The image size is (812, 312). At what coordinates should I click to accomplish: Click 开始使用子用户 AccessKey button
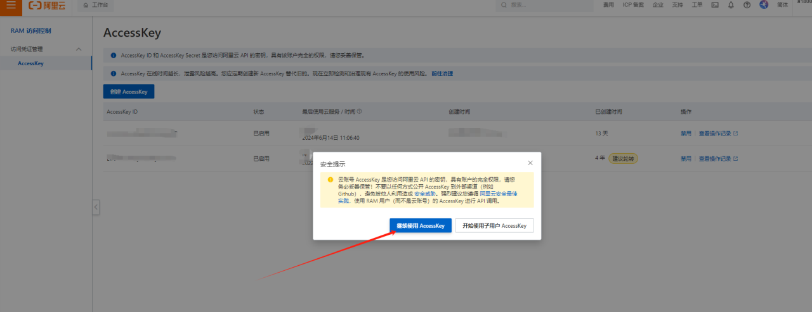(x=494, y=226)
